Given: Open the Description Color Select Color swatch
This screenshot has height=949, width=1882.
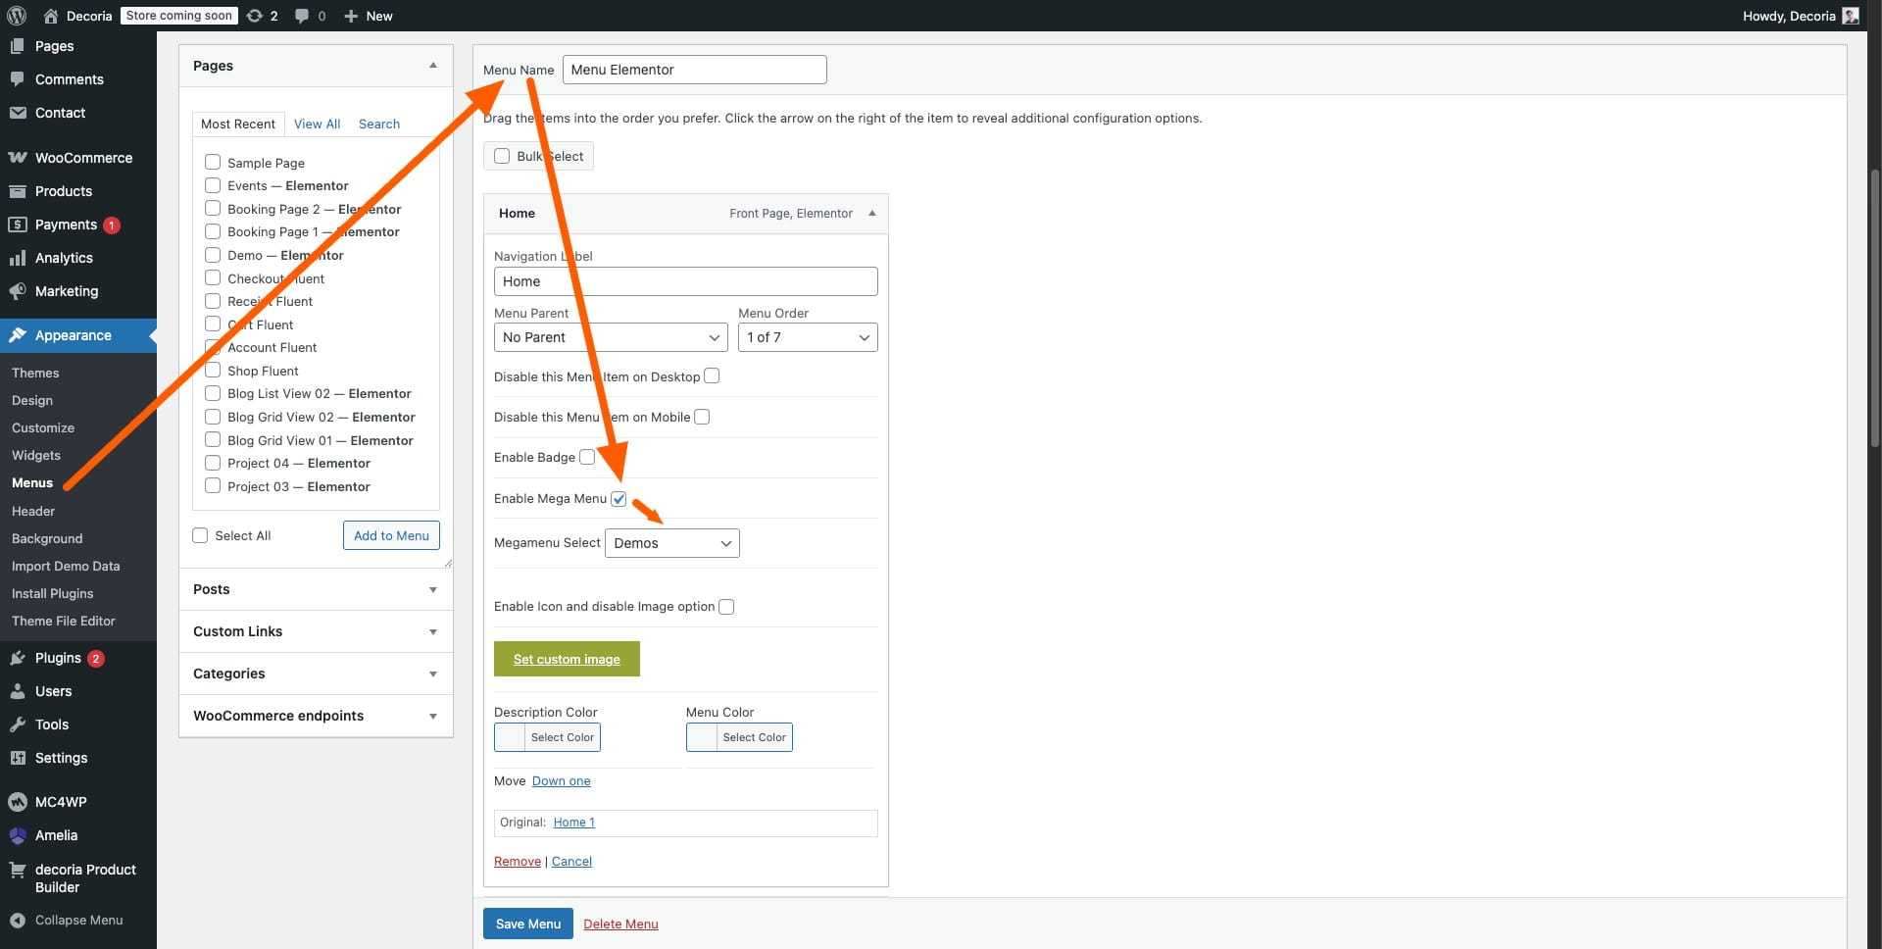Looking at the screenshot, I should point(547,737).
